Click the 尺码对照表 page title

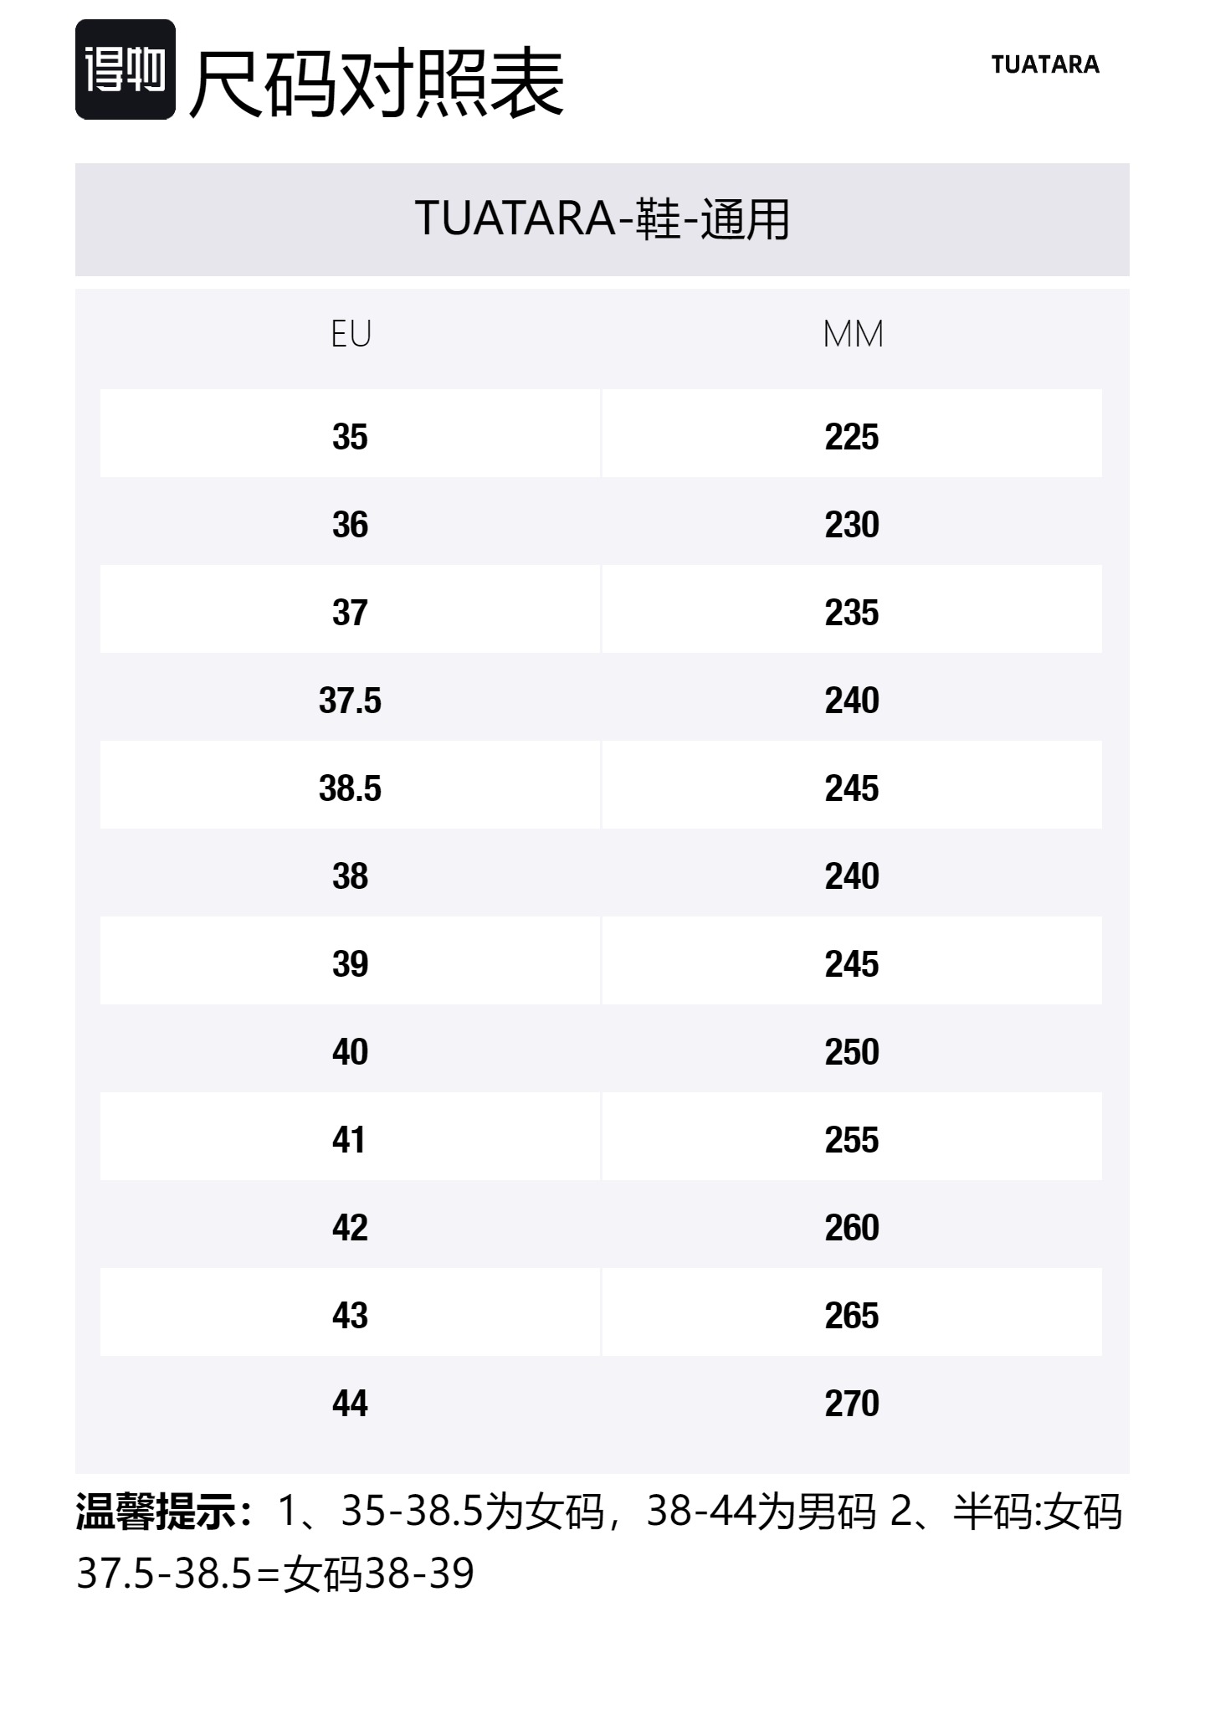(x=377, y=82)
